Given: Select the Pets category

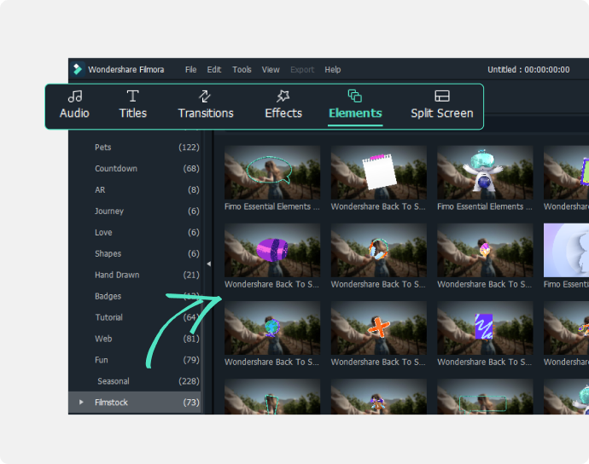Looking at the screenshot, I should coord(103,148).
